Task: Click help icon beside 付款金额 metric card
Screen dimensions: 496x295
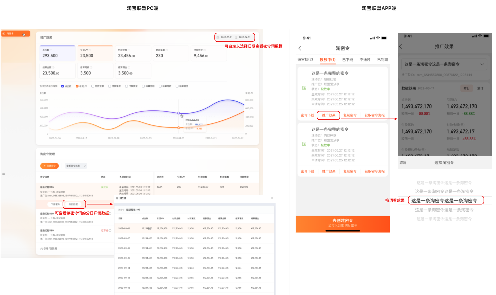Action: click(x=129, y=50)
